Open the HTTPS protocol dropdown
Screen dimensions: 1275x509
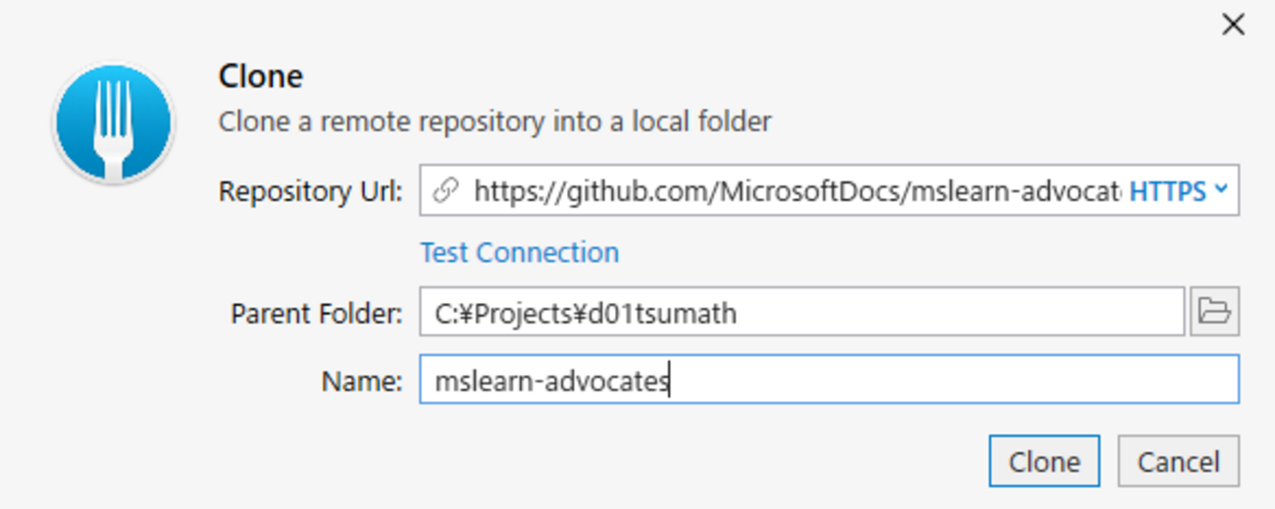click(1178, 191)
